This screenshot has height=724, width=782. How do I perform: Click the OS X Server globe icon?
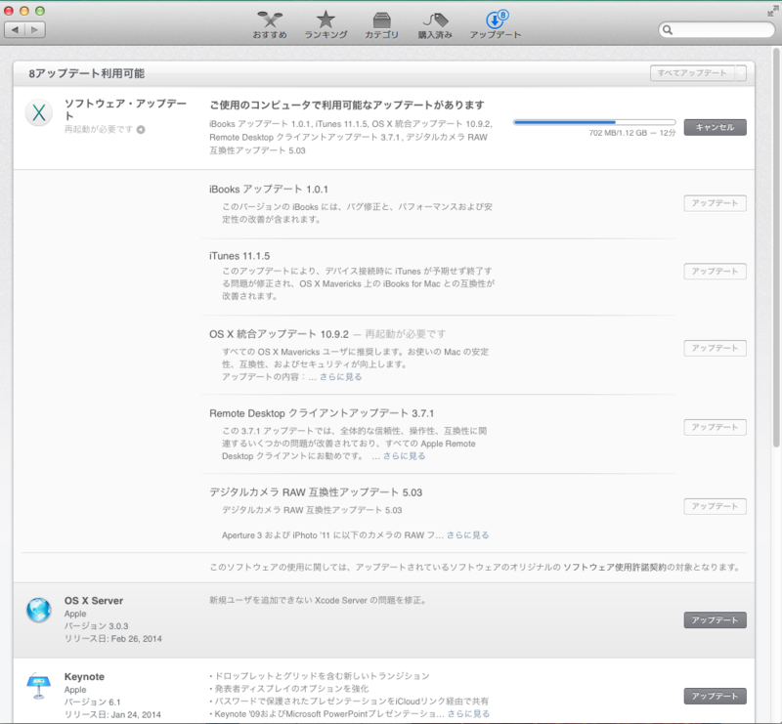pos(39,610)
